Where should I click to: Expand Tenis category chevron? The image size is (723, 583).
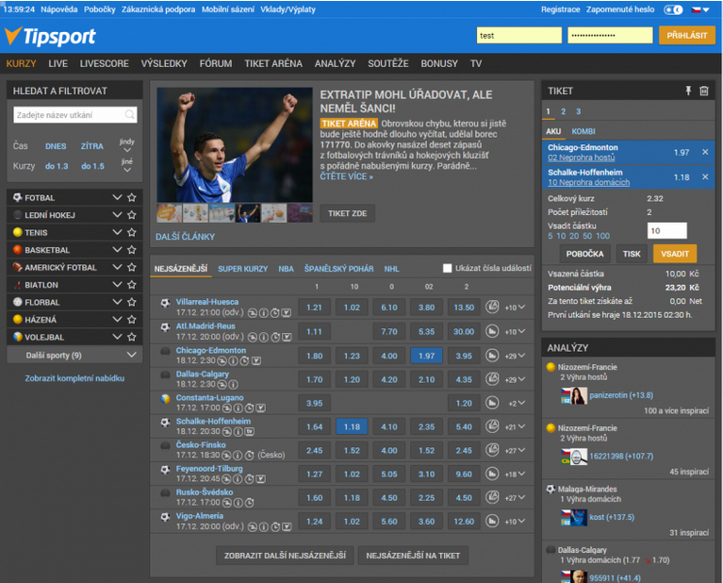point(117,232)
